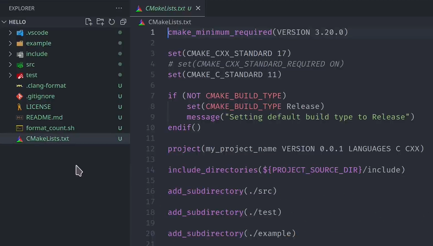
Task: Click the git status dot for .vscode
Action: pos(120,32)
